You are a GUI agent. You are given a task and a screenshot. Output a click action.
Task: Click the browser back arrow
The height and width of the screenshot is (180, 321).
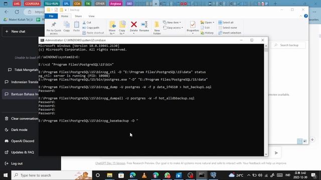click(x=7, y=12)
